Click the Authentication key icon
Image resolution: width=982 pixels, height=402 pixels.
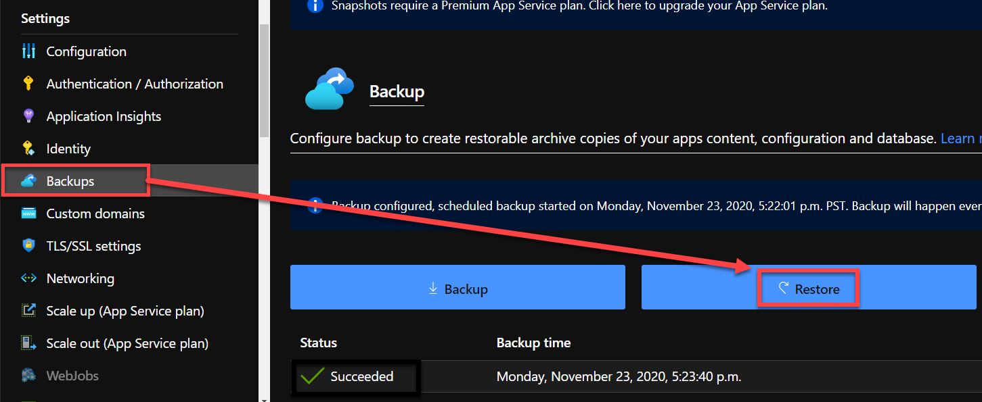tap(28, 84)
